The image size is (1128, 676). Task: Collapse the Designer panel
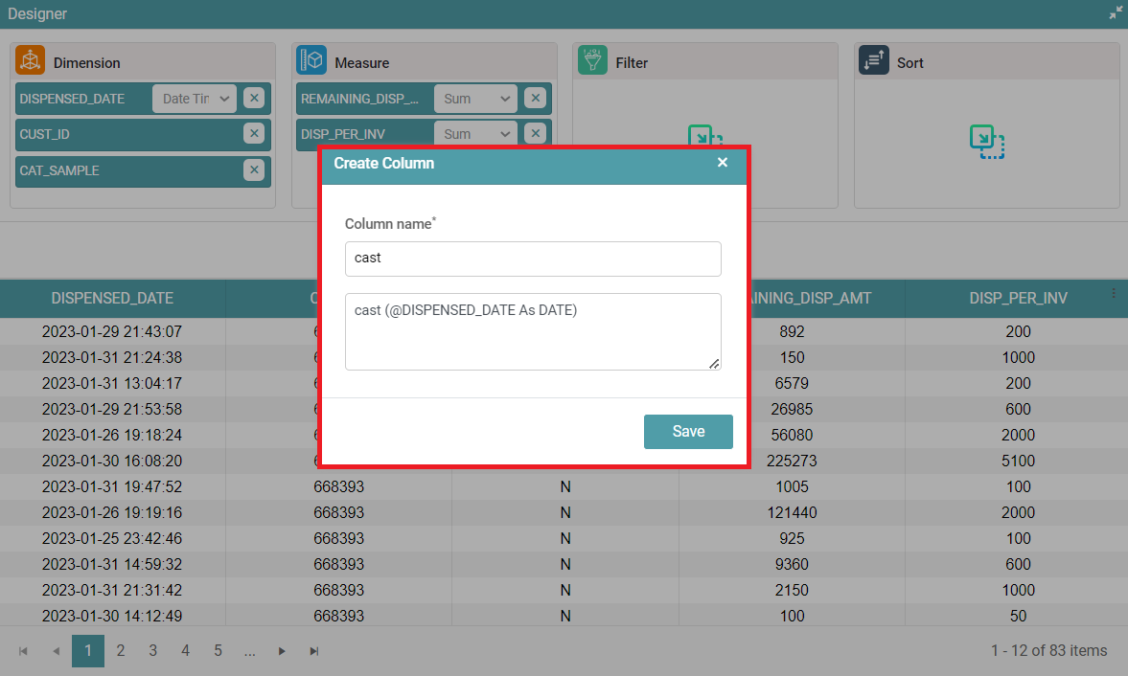point(1116,13)
